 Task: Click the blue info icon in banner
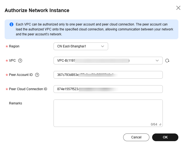pos(11,24)
